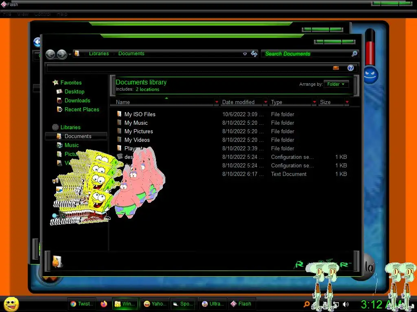Open the View menu in Flash window
The height and width of the screenshot is (312, 417).
23,14
